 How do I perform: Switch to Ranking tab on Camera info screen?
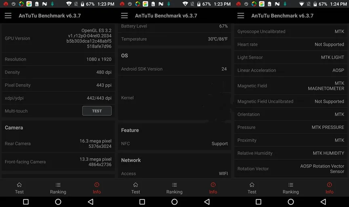[x=58, y=188]
